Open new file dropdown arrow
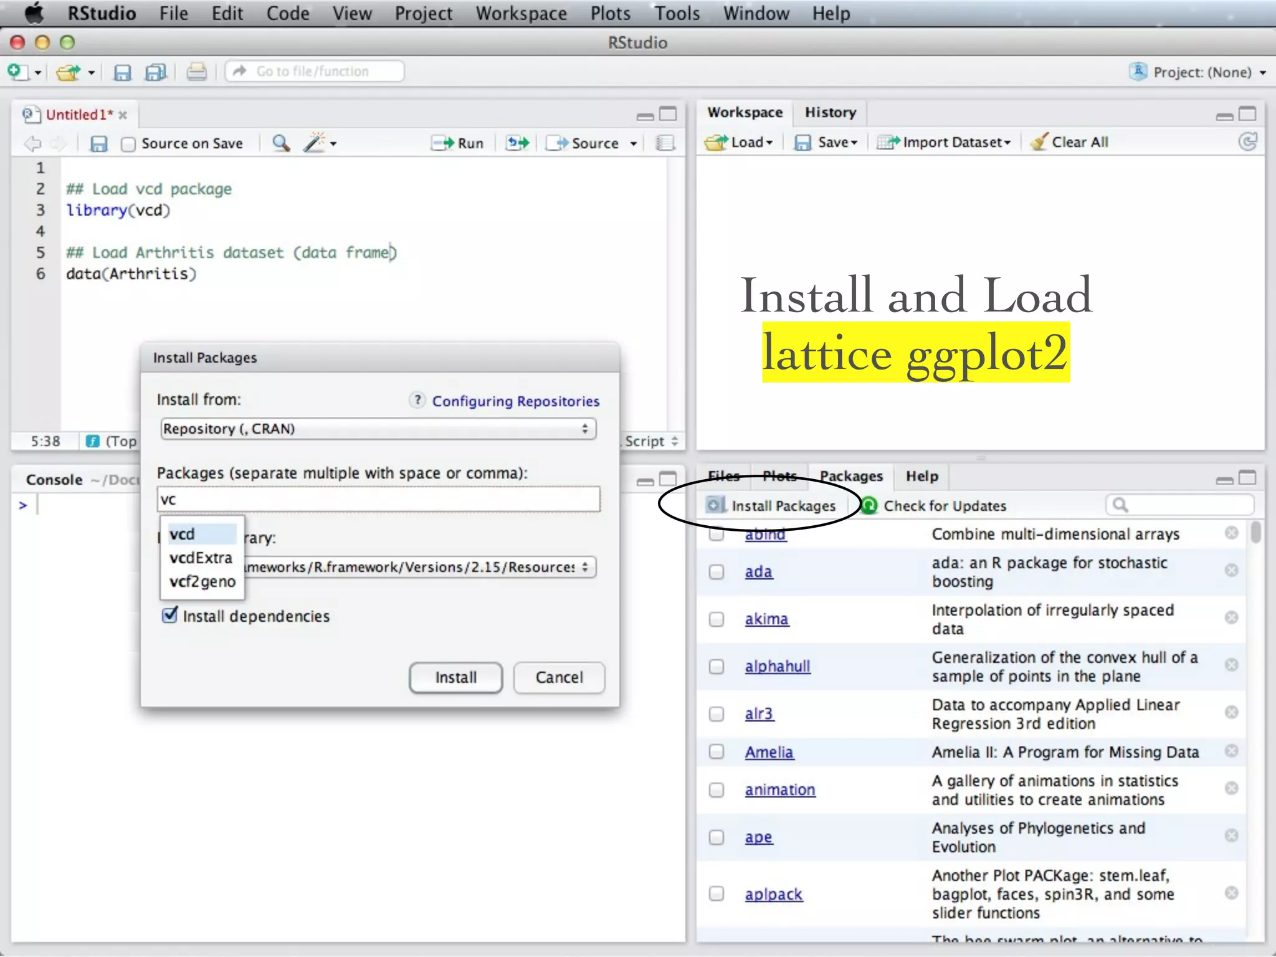1276x957 pixels. pyautogui.click(x=38, y=73)
